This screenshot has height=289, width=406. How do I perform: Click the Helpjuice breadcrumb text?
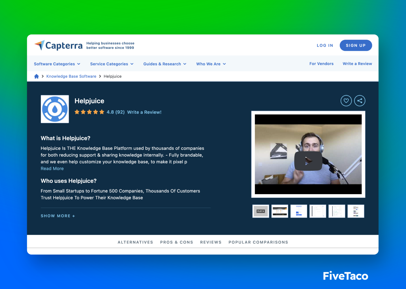tap(113, 76)
